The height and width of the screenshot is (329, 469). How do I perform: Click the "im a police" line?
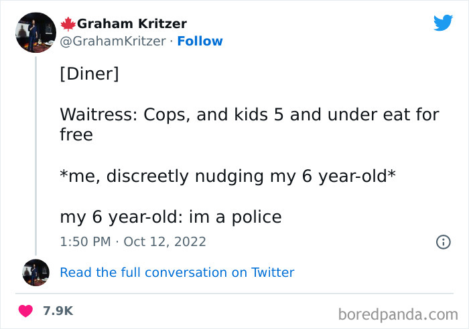tap(170, 217)
